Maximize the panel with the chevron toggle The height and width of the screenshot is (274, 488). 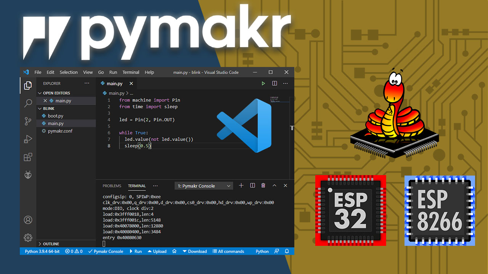[x=274, y=185]
